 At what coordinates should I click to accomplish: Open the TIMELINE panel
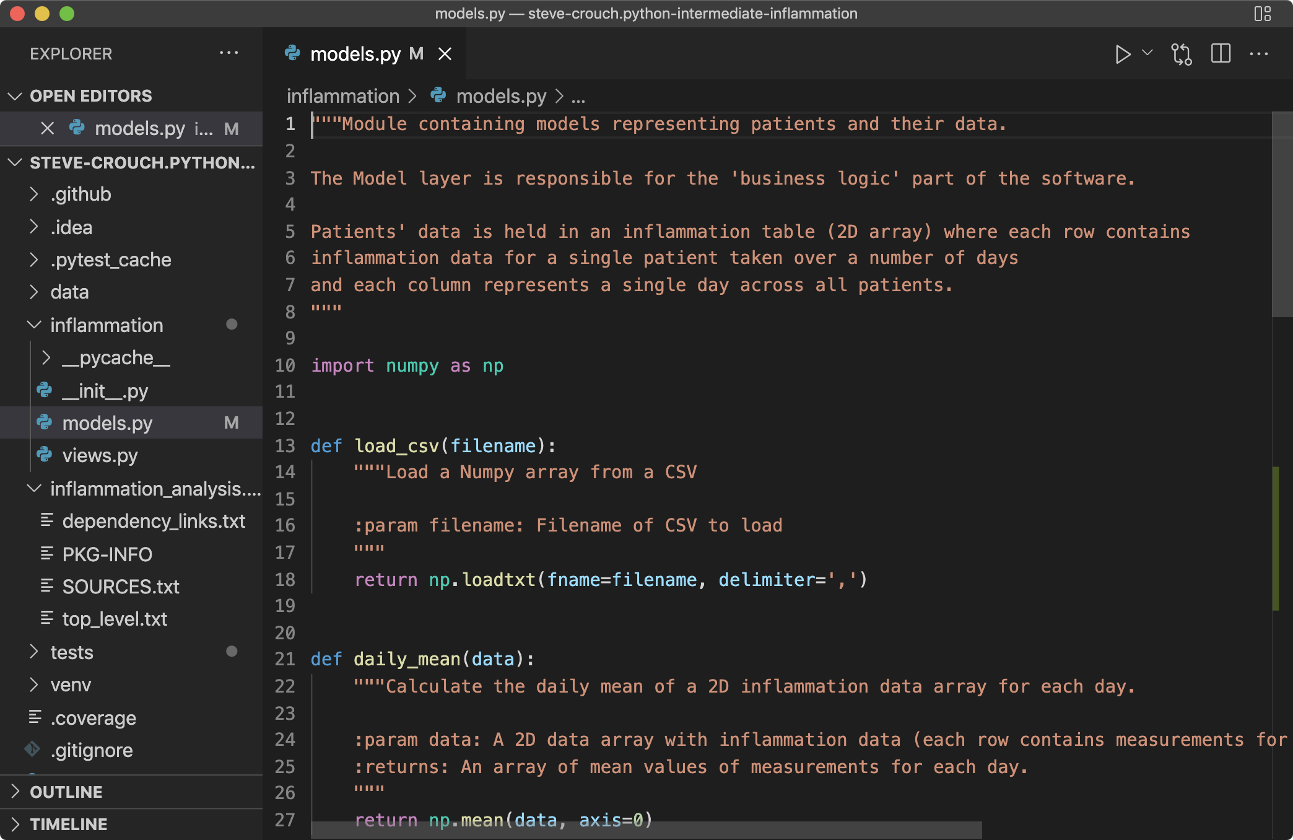[68, 824]
